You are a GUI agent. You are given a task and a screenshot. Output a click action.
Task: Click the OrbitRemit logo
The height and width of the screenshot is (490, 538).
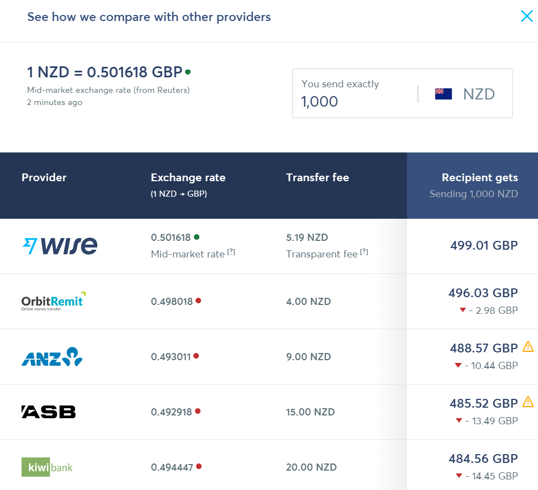pos(54,301)
